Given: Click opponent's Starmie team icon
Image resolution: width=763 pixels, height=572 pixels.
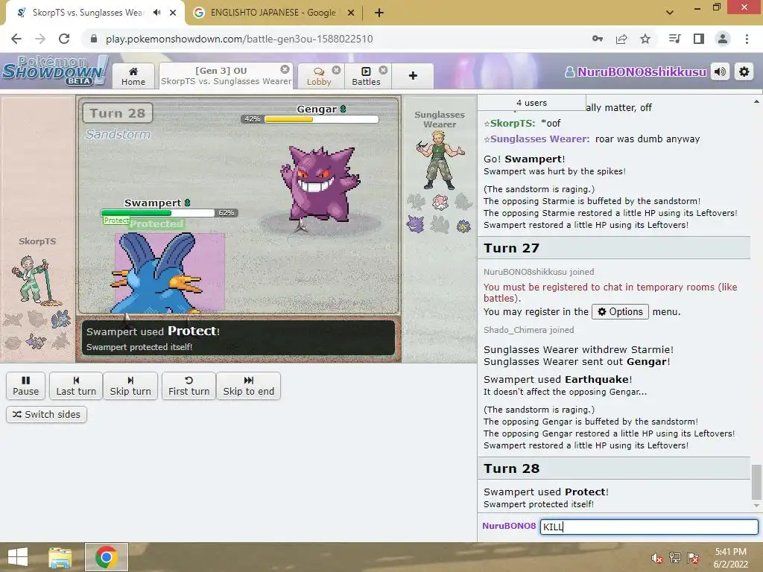Looking at the screenshot, I should tap(463, 226).
